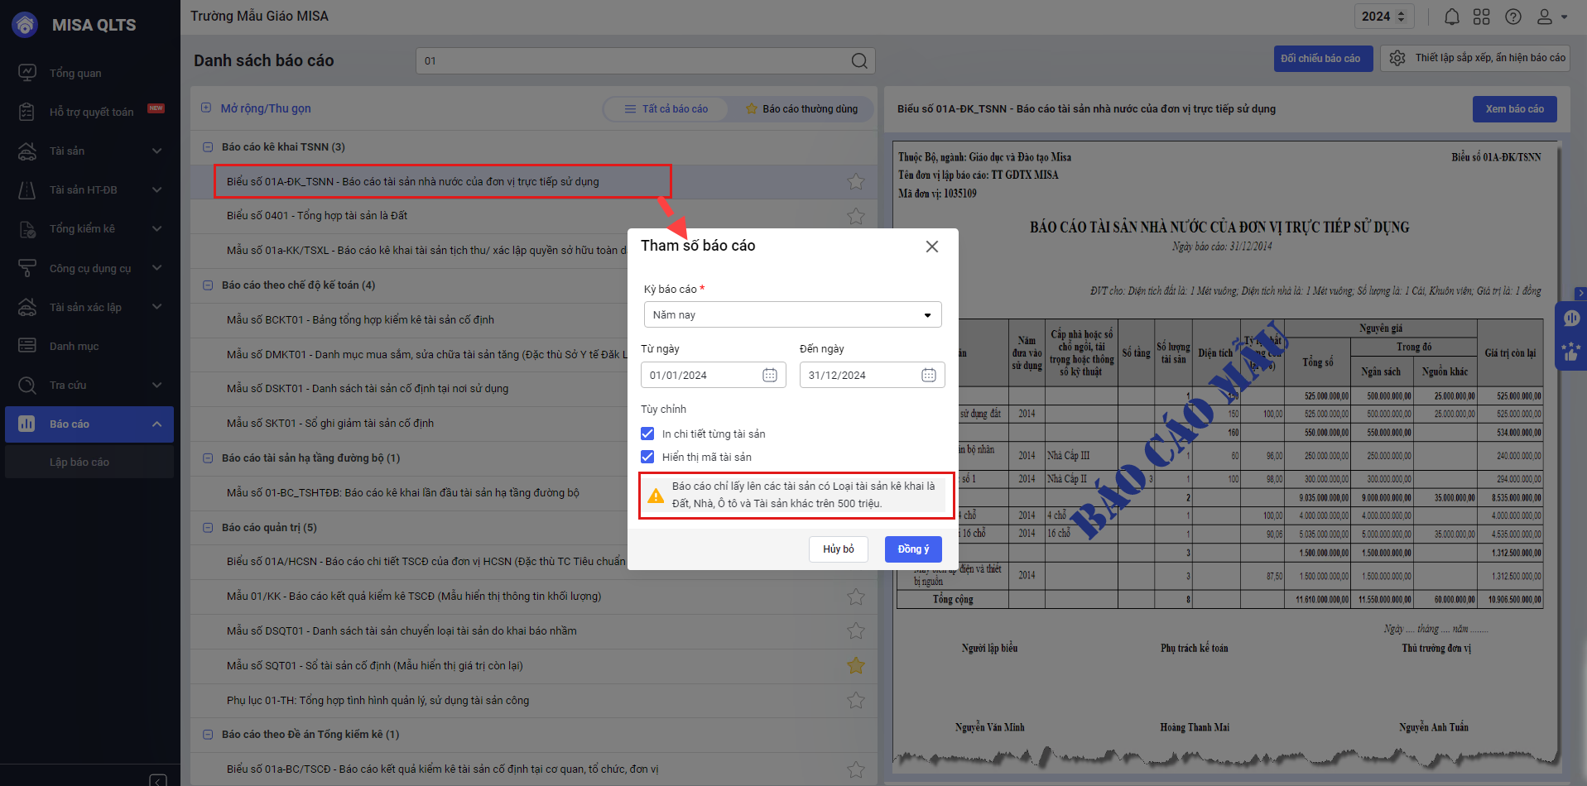The image size is (1587, 786).
Task: Open the 'Kỳ báo cáo' dropdown
Action: 791,315
